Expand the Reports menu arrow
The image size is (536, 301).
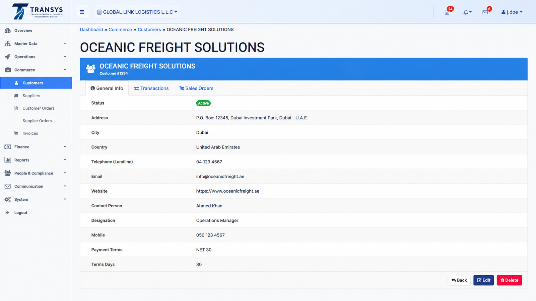pyautogui.click(x=65, y=160)
